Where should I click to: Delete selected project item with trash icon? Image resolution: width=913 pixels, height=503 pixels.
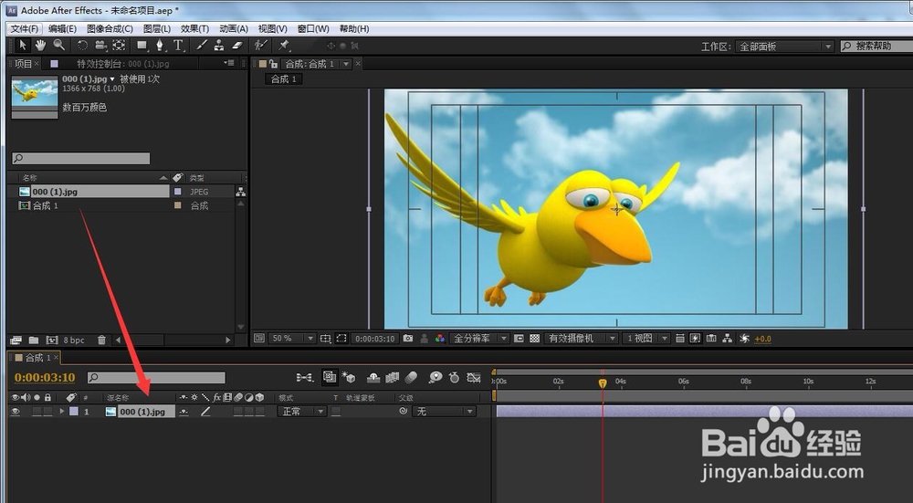(101, 340)
